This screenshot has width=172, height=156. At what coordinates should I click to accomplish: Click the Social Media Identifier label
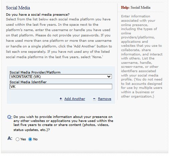coord(28,82)
